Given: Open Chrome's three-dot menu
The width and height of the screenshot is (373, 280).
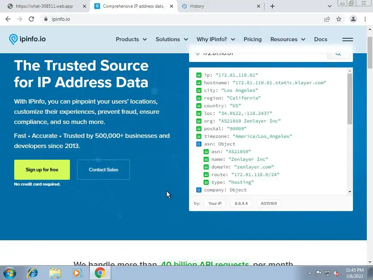Looking at the screenshot, I should pos(365,19).
